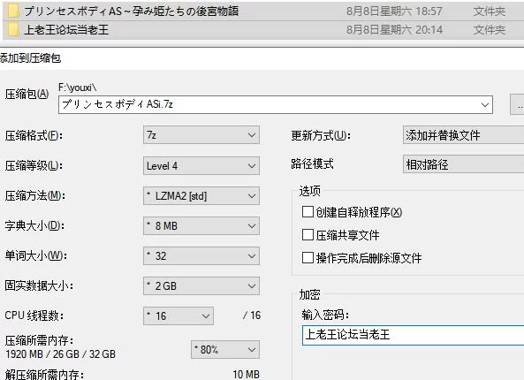
Task: Click the 输入密码 password field
Action: coord(413,335)
